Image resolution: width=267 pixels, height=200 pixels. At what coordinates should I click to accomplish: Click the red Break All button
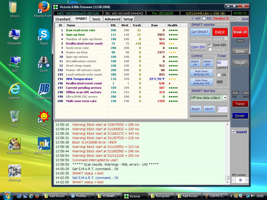240,32
